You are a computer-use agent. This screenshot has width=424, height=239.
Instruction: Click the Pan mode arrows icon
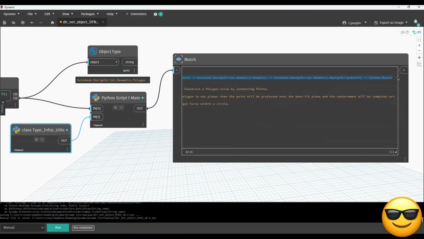pos(419,58)
